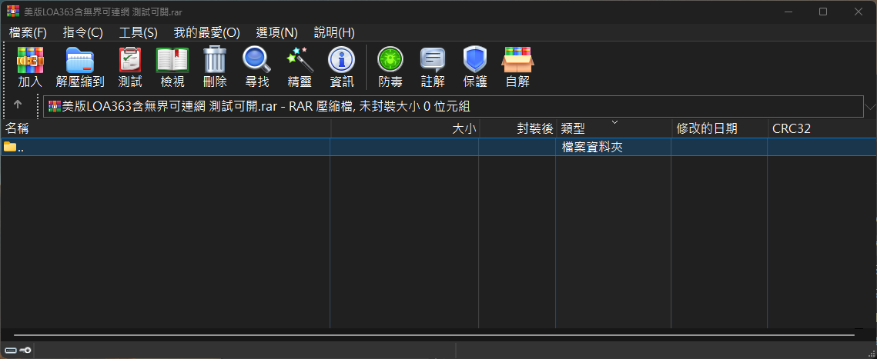877x359 pixels.
Task: Sort by 修改的日期 column header
Action: tap(720, 128)
